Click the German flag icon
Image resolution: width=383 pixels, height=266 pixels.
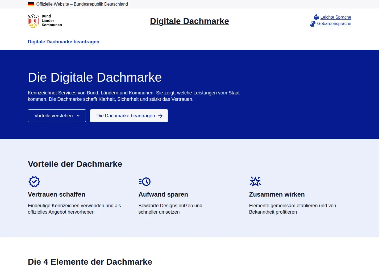(31, 4)
